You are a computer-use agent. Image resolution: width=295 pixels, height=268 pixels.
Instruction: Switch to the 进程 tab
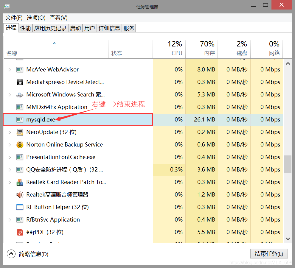tap(11, 28)
